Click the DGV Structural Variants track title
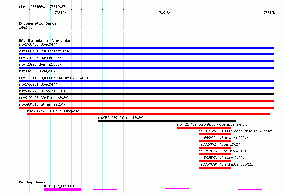283x193 pixels. coord(45,41)
